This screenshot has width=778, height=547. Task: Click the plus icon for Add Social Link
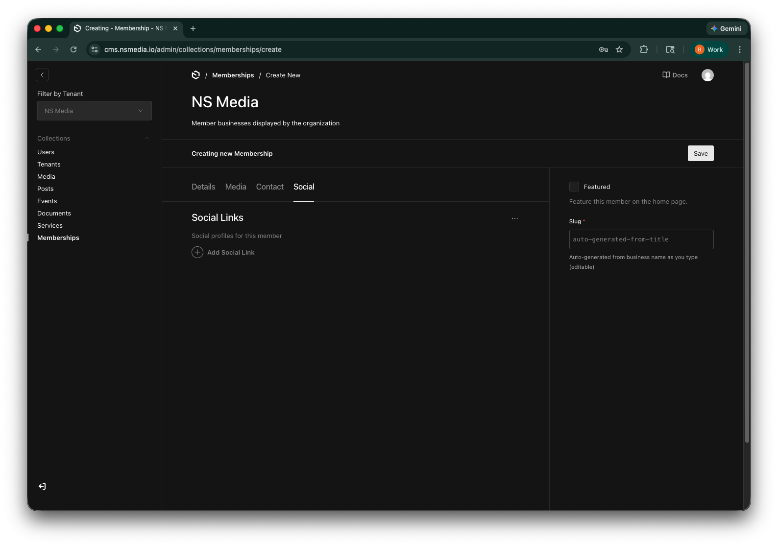pyautogui.click(x=197, y=252)
